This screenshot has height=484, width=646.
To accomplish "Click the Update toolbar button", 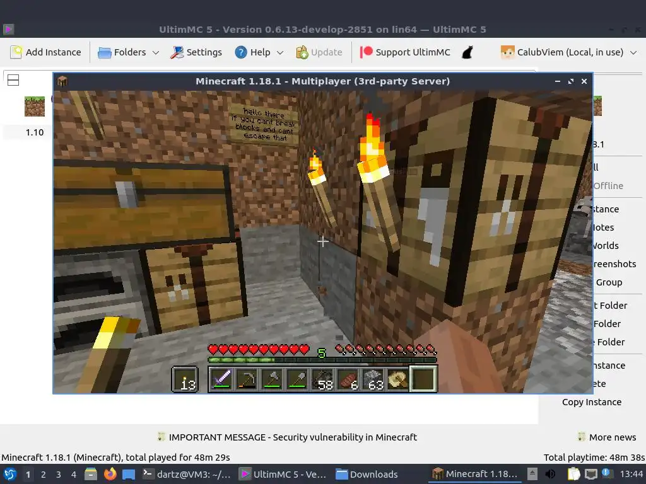I will pos(319,52).
